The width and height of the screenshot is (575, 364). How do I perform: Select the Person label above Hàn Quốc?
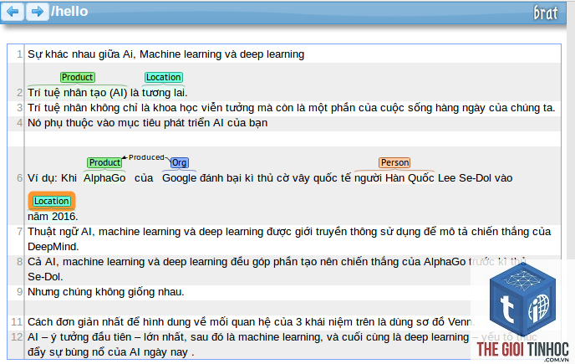click(394, 162)
